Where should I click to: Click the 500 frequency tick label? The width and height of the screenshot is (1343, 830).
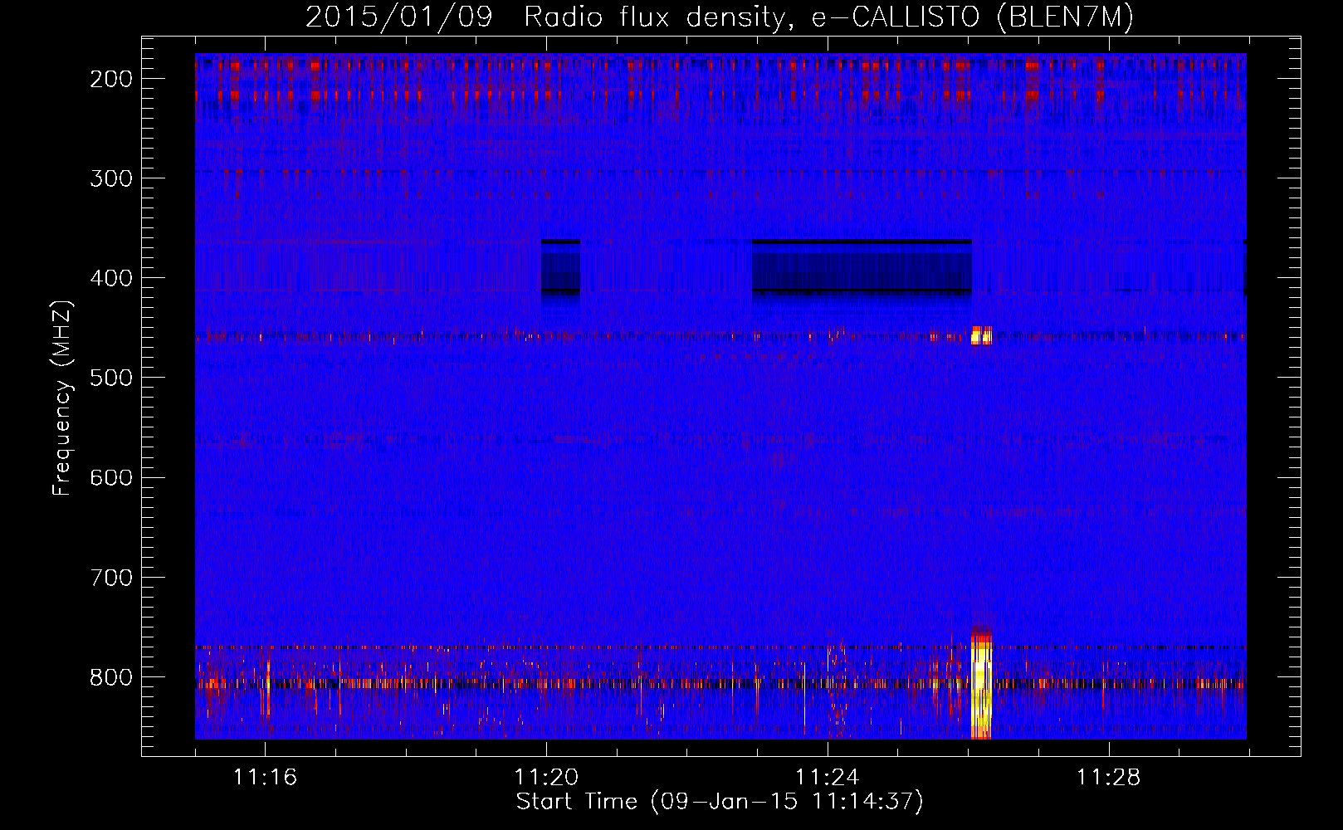[111, 378]
